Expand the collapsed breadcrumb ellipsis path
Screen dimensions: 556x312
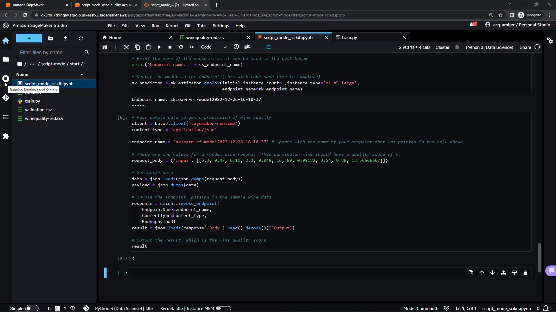[x=32, y=64]
